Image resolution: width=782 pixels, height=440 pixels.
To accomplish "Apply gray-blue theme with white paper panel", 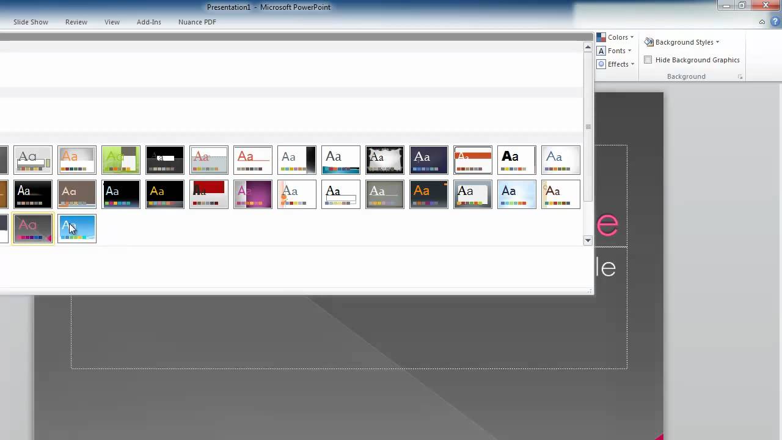I will (473, 194).
